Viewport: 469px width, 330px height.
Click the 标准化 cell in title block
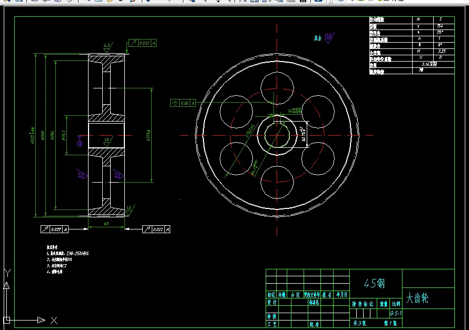(x=314, y=302)
